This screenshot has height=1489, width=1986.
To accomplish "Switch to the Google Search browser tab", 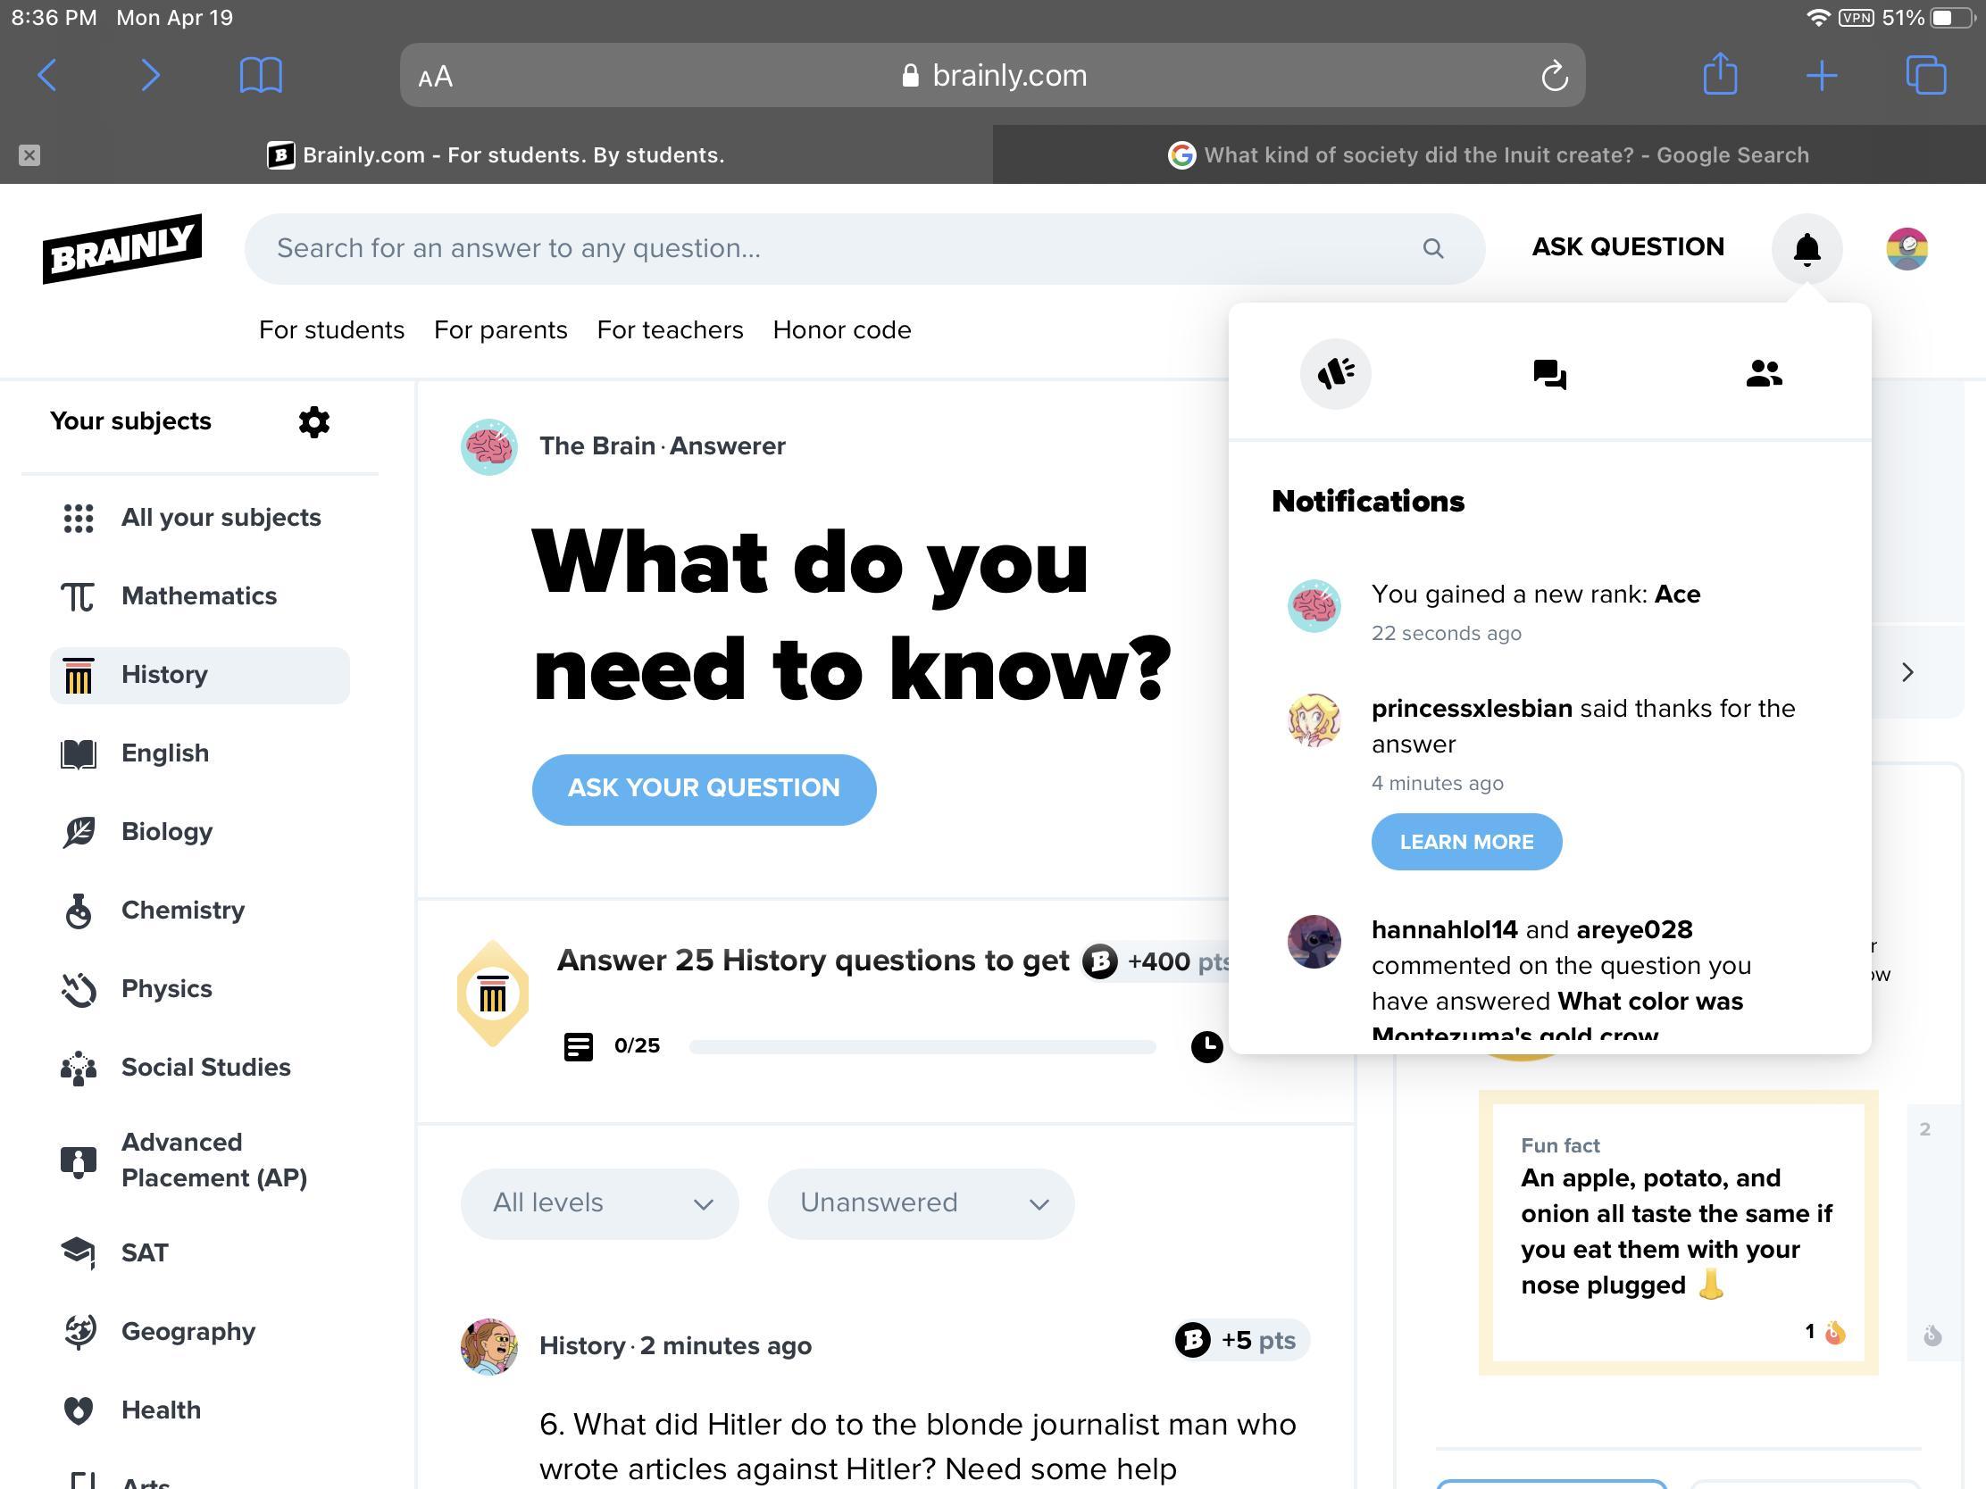I will click(x=1488, y=155).
